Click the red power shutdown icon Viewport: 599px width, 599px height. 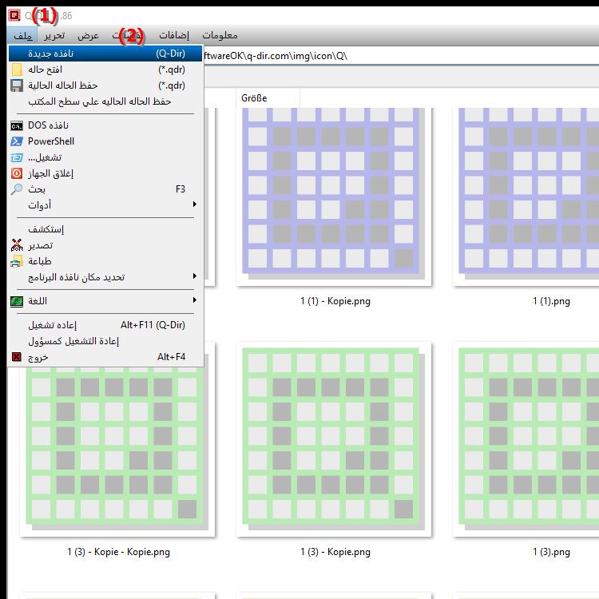click(x=17, y=173)
